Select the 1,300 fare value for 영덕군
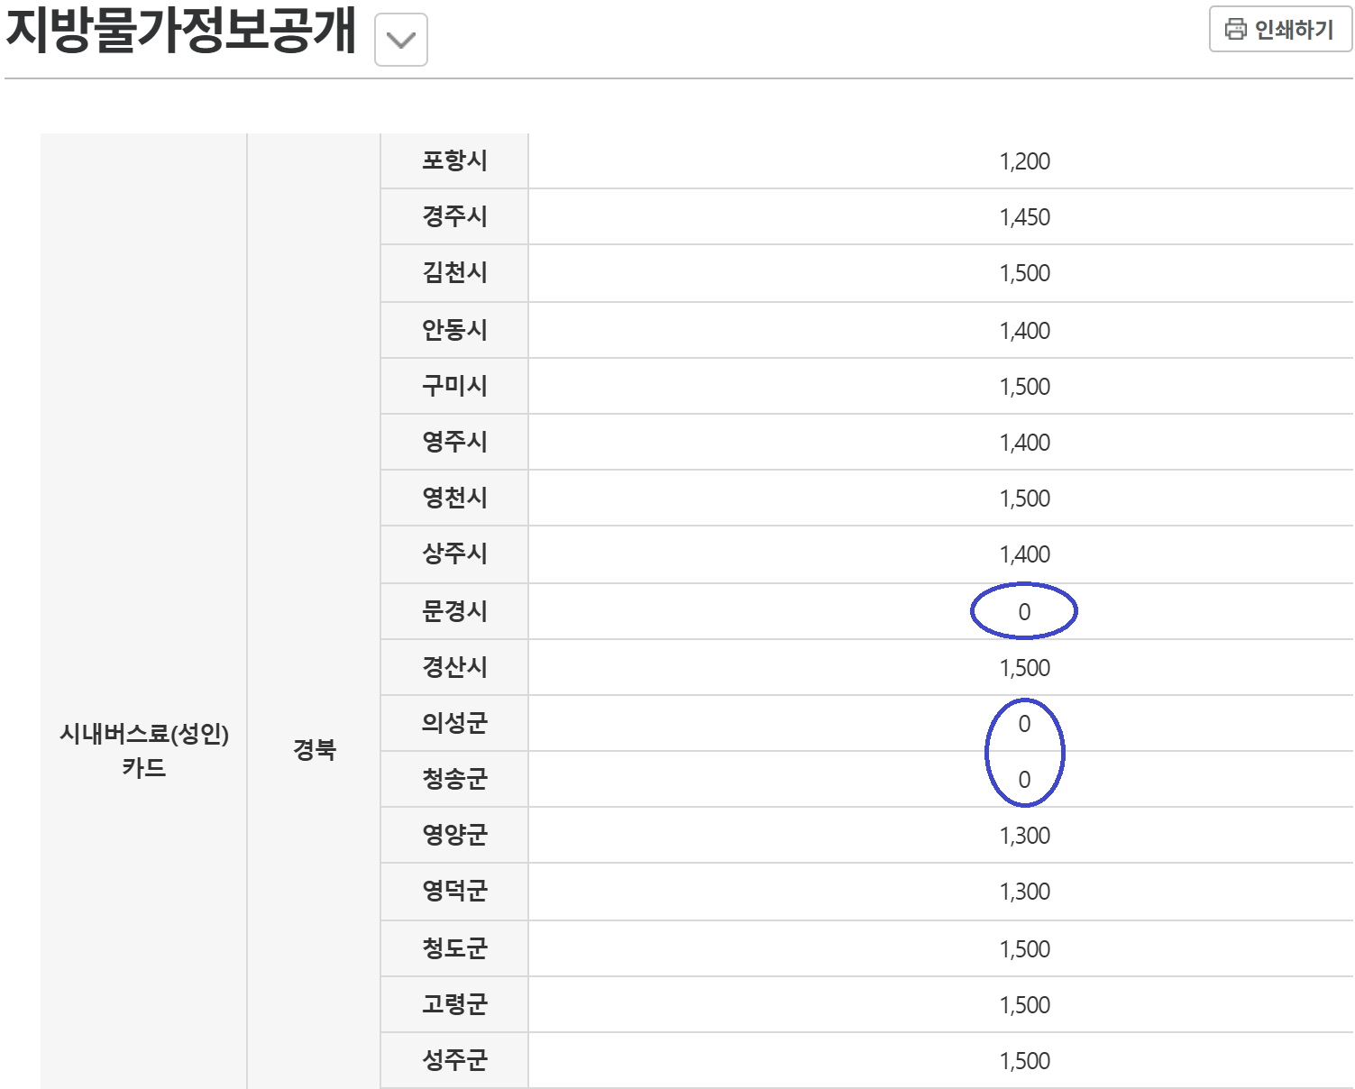 [1025, 892]
